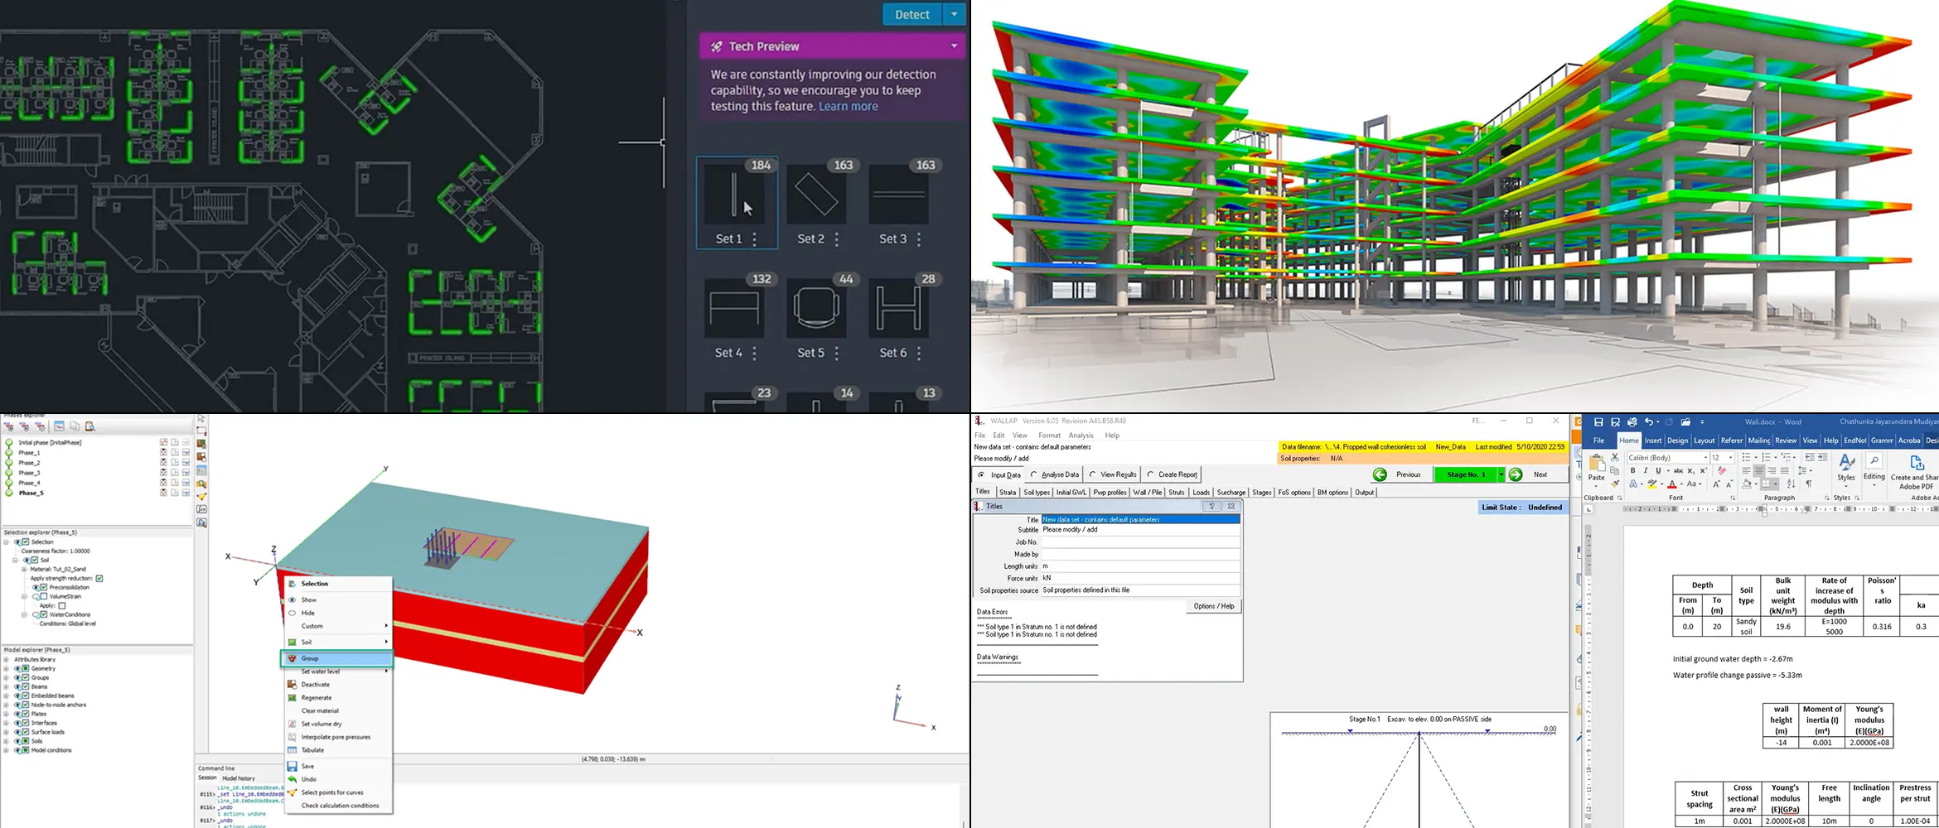Click the Editing button in Word's ribbon
This screenshot has width=1939, height=828.
(x=1874, y=469)
